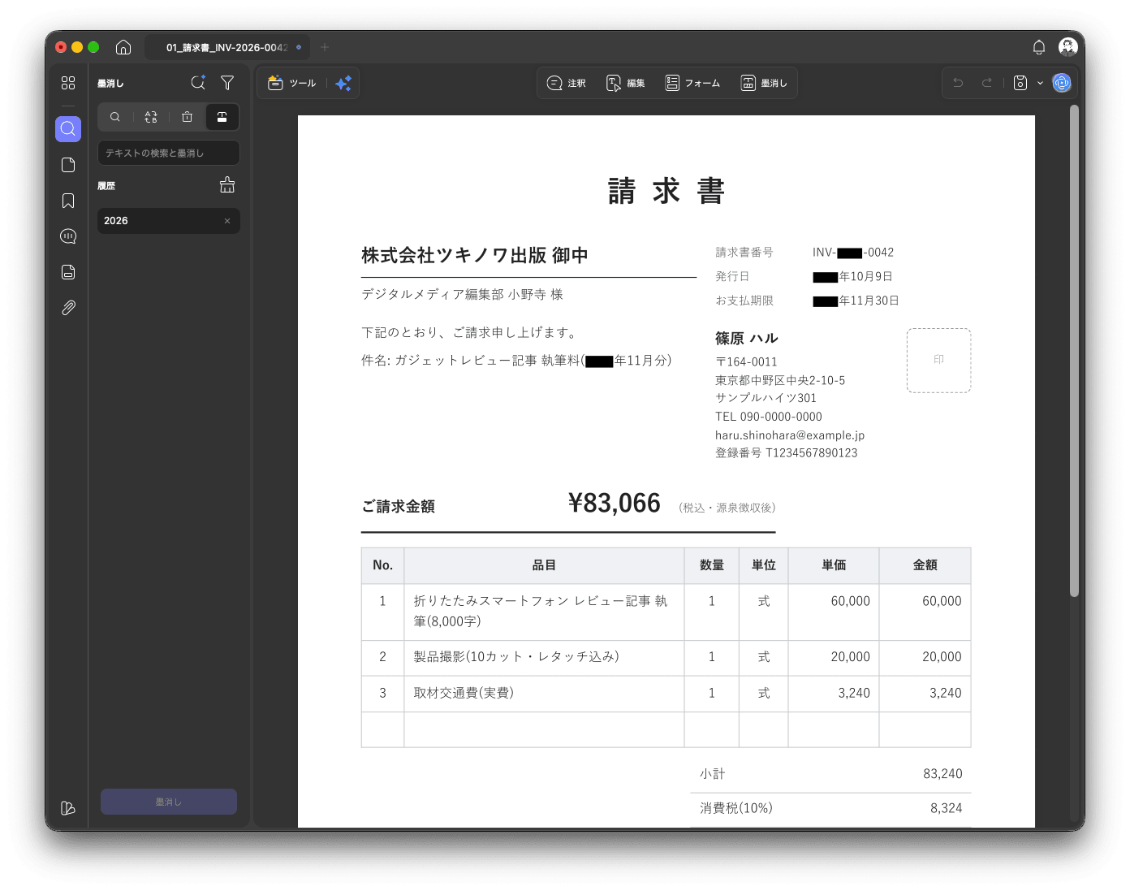Switch to search and delete mode

coord(187,117)
